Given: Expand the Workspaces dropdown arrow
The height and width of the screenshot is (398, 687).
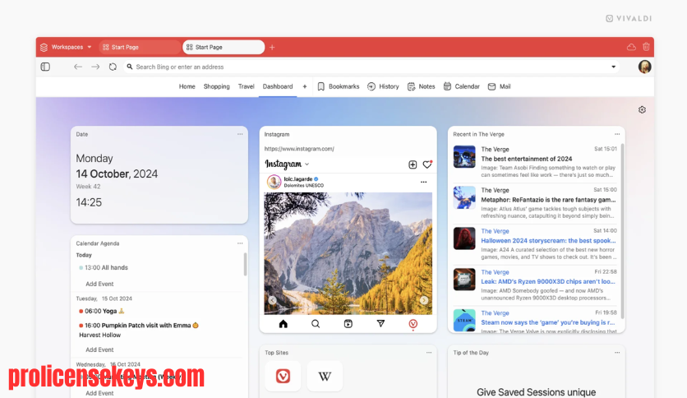Looking at the screenshot, I should [90, 47].
